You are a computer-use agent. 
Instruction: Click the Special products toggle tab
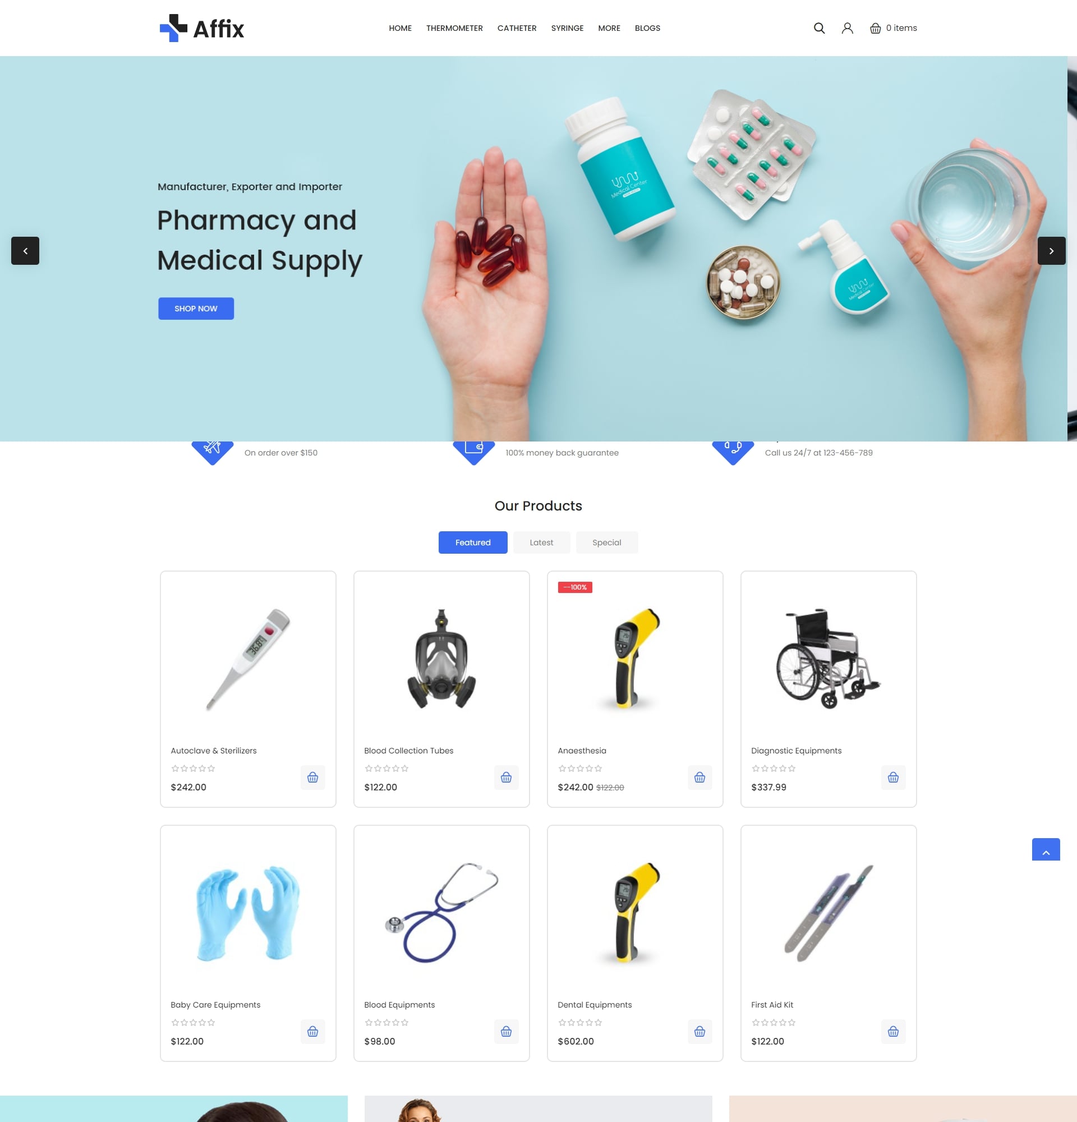tap(606, 542)
